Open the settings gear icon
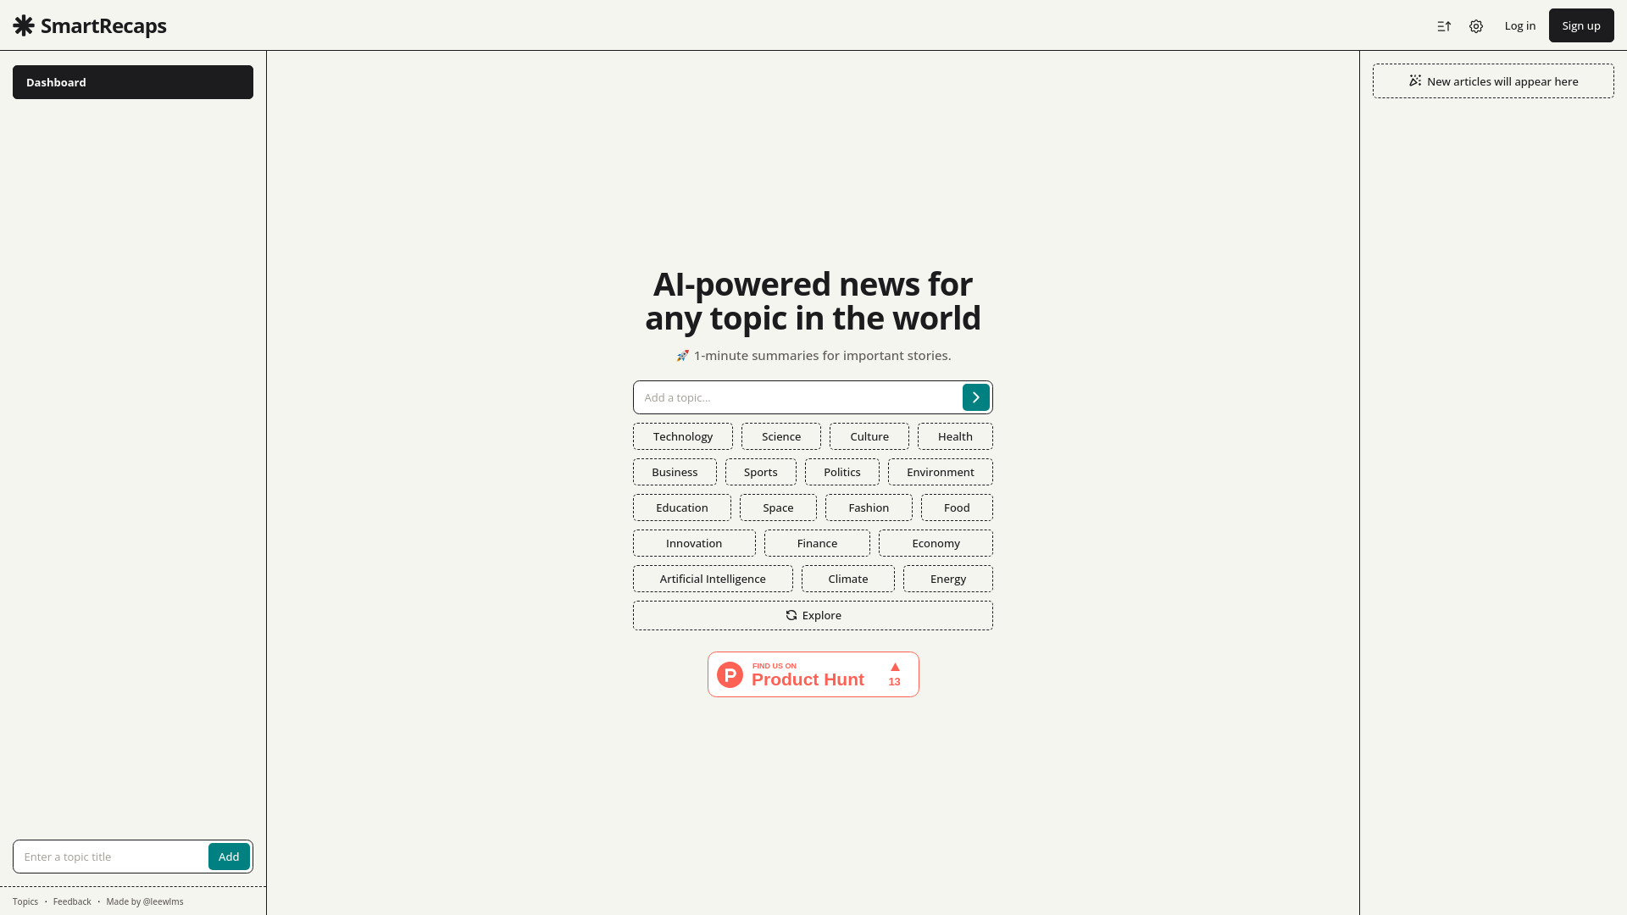Screen dimensions: 1627x915 coord(1476,25)
